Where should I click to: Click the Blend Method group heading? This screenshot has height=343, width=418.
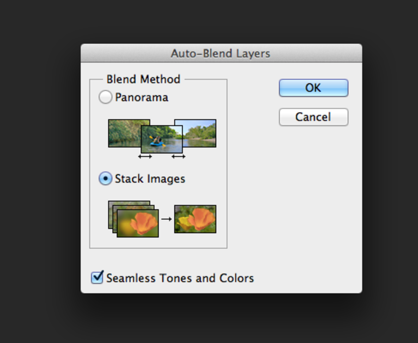(x=143, y=79)
